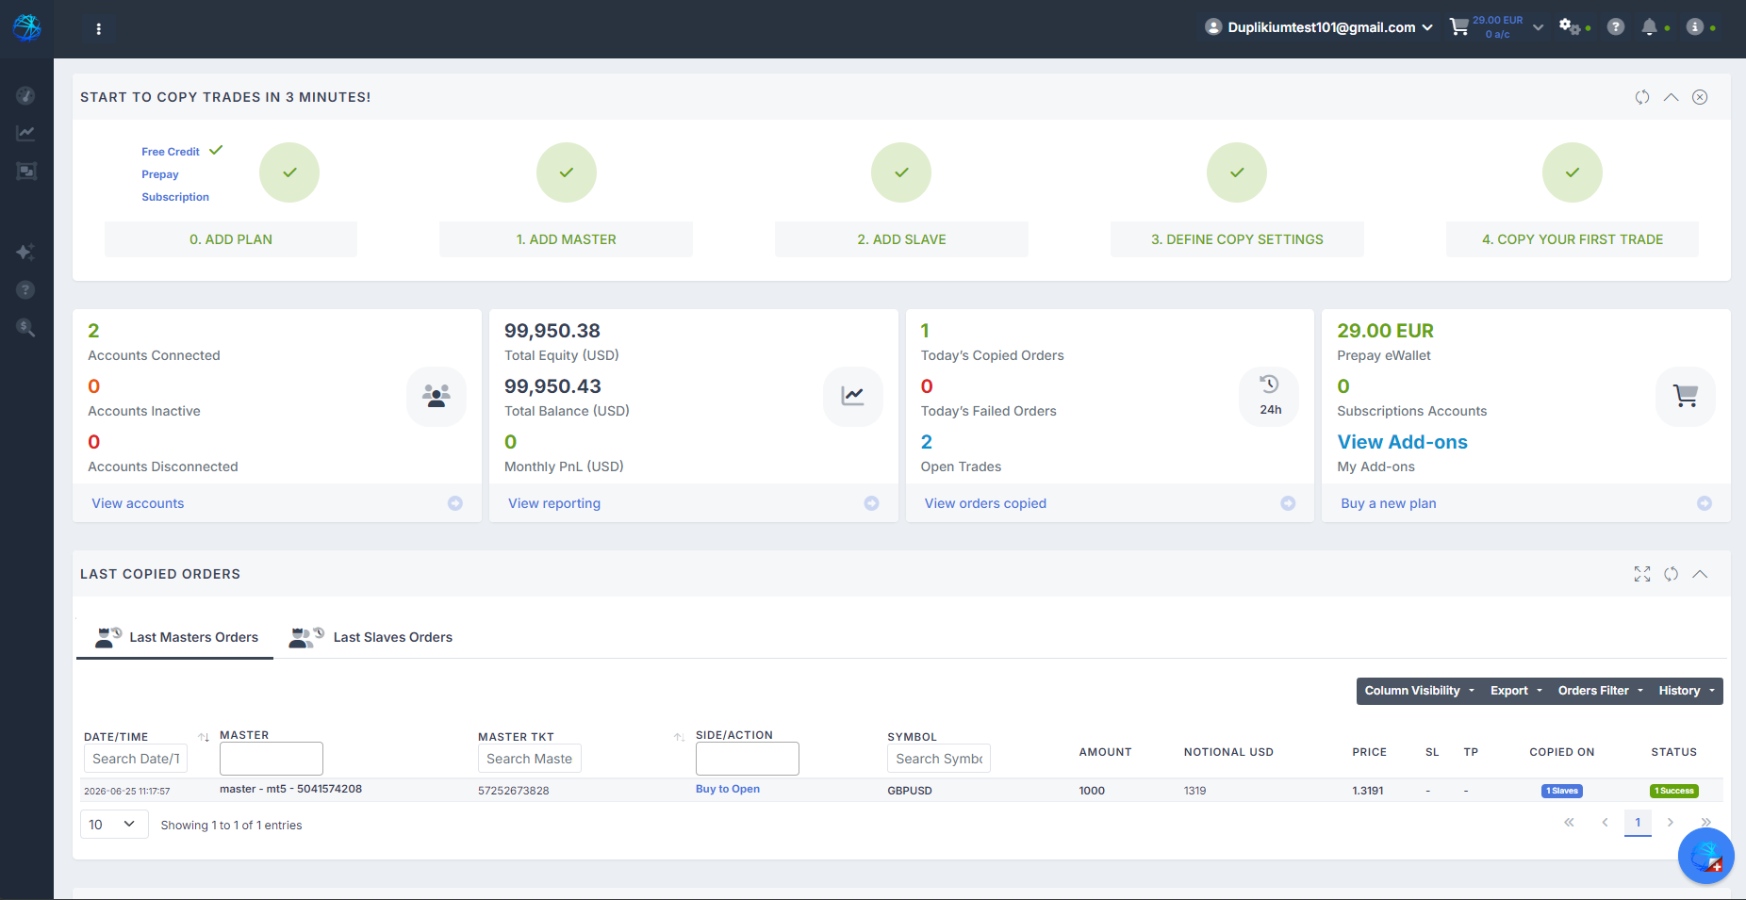Click the Subscription plan link
The height and width of the screenshot is (900, 1746).
175,197
